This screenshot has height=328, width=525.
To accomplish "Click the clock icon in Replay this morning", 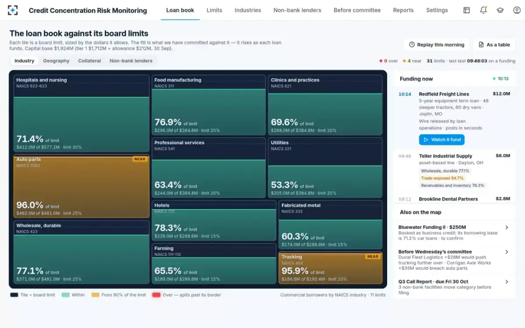I will pyautogui.click(x=412, y=45).
